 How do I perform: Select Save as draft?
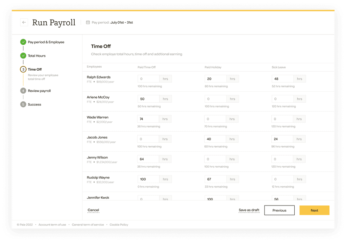tap(249, 210)
